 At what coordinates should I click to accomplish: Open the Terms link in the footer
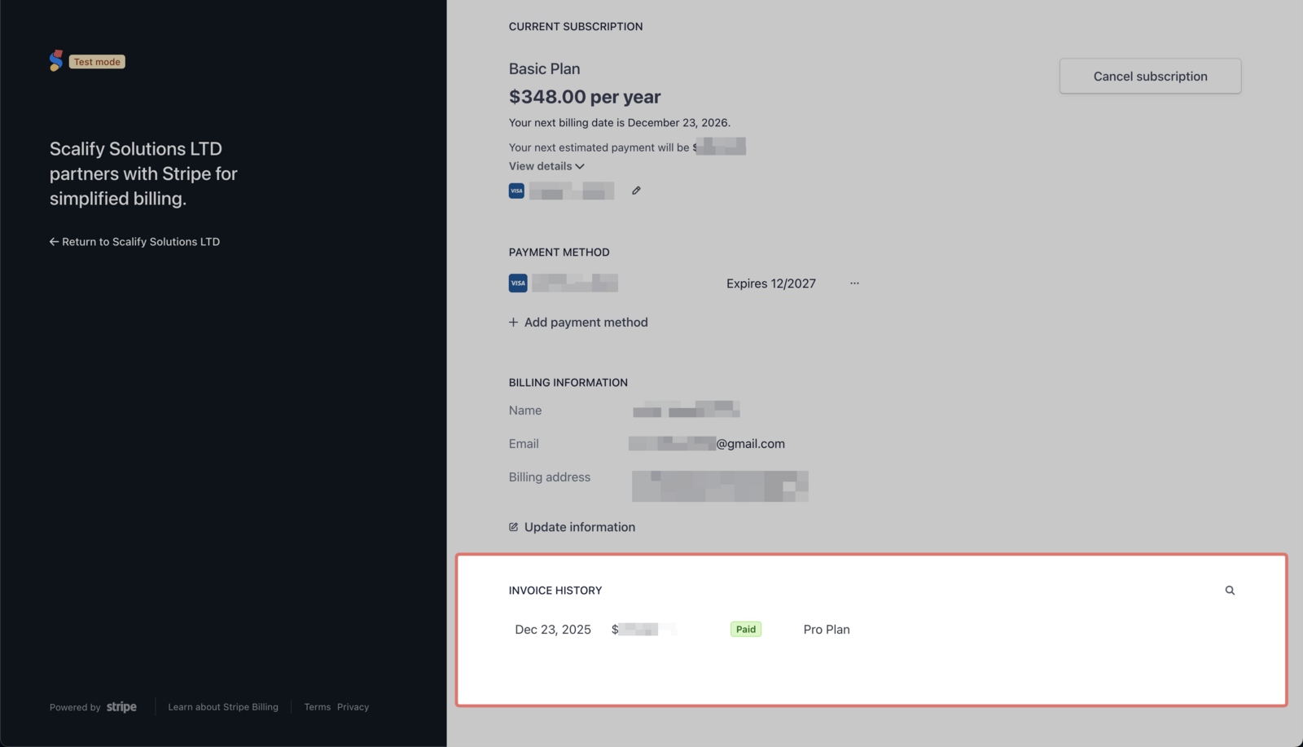[x=317, y=707]
